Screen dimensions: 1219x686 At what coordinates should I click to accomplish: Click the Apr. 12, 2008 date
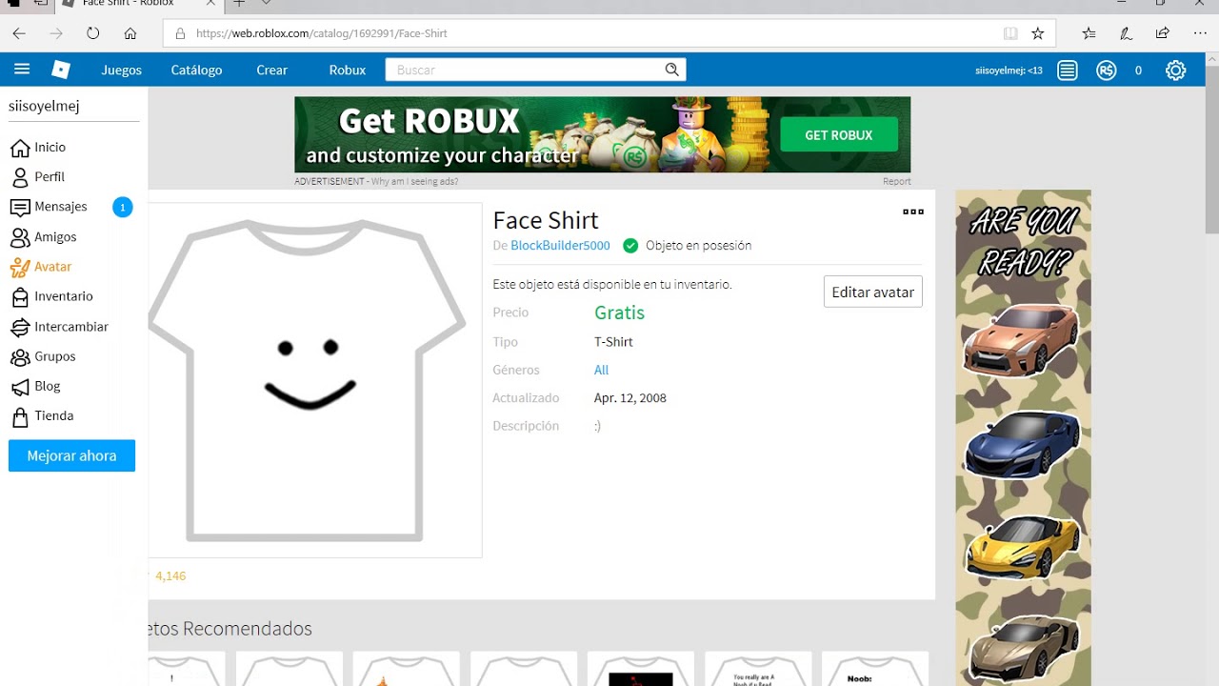pos(629,398)
